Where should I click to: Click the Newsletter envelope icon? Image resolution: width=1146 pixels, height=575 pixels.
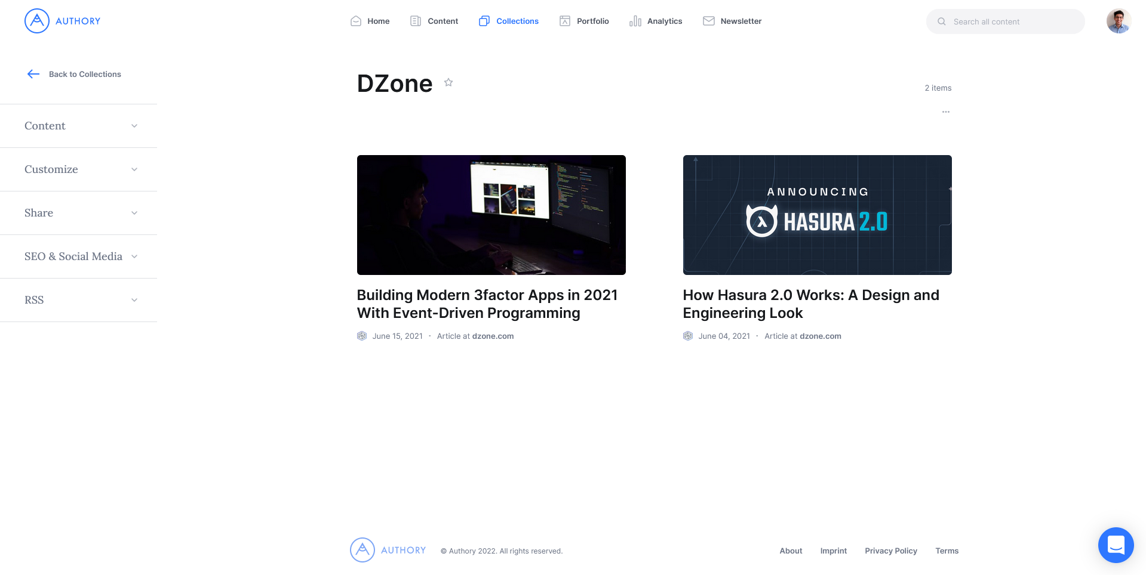(x=709, y=21)
